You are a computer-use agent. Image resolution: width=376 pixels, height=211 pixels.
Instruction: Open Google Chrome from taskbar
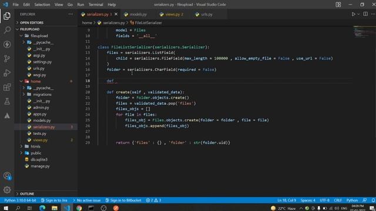pyautogui.click(x=79, y=208)
